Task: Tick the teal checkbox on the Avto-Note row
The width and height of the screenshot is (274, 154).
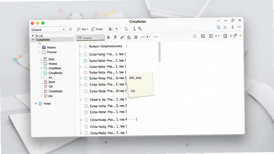Action: 85,61
